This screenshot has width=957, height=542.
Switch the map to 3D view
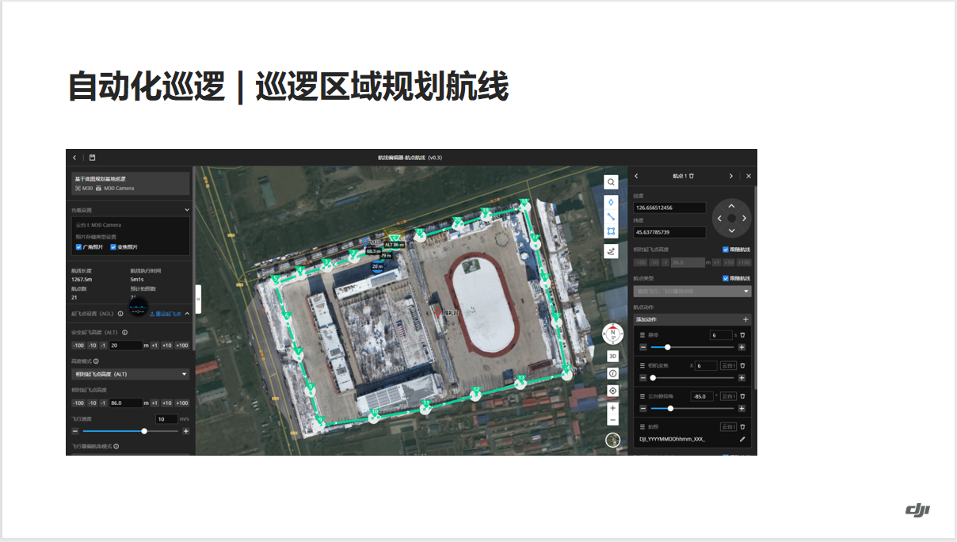click(612, 356)
